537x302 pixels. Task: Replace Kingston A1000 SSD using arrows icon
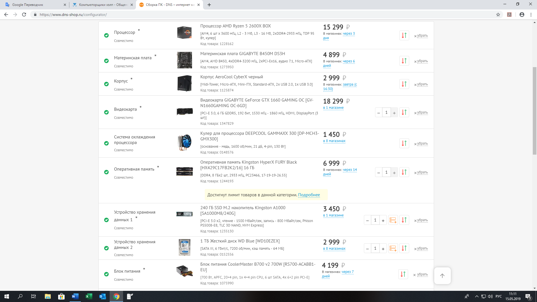pyautogui.click(x=404, y=220)
